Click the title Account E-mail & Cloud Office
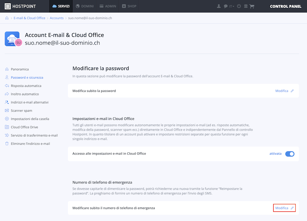The height and width of the screenshot is (221, 307). pos(64,35)
